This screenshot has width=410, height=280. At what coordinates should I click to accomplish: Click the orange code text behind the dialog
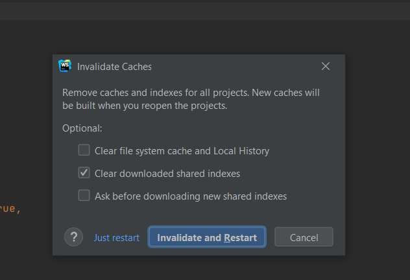(x=11, y=209)
